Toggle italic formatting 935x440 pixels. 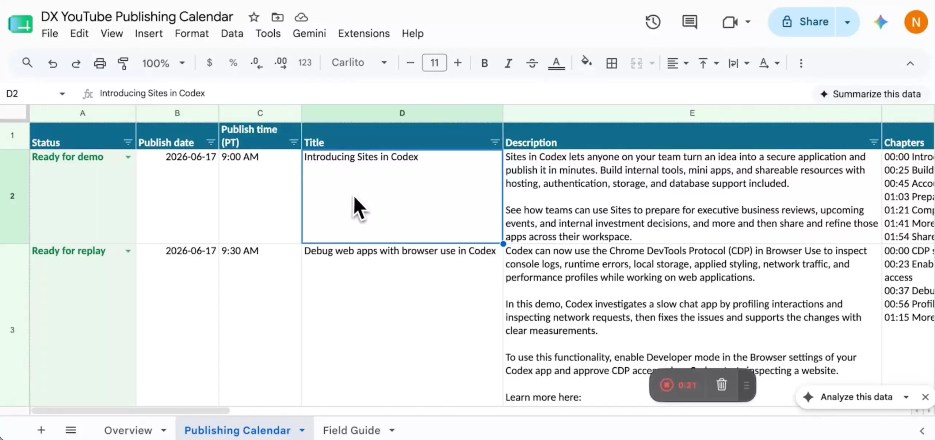[x=508, y=63]
